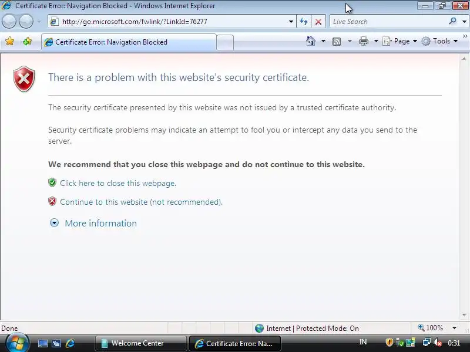Launch Internet Explorer from quick launch
Screen dimensions: 470x352
pyautogui.click(x=70, y=343)
